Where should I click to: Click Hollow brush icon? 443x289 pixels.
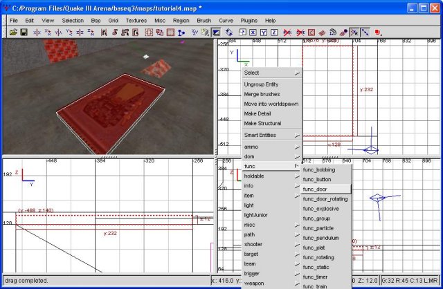point(170,32)
